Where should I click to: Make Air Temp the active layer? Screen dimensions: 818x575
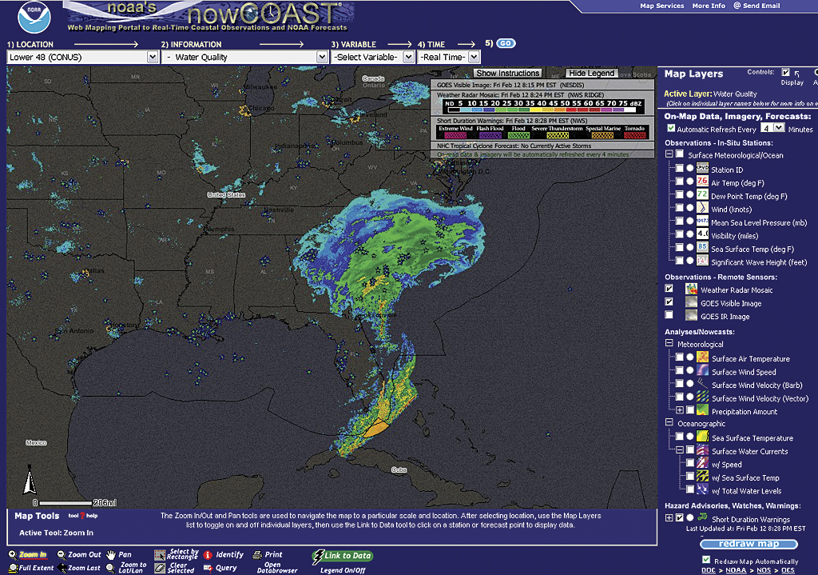(x=689, y=182)
